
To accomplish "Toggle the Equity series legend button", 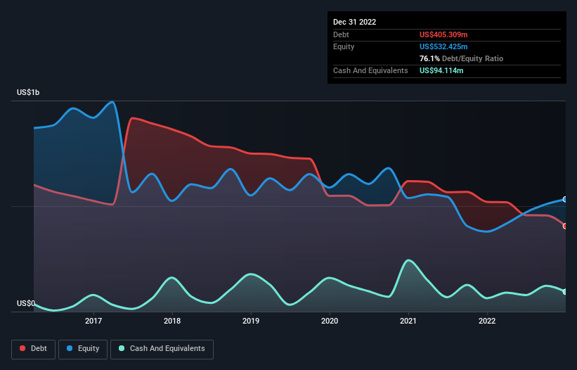I will click(83, 349).
